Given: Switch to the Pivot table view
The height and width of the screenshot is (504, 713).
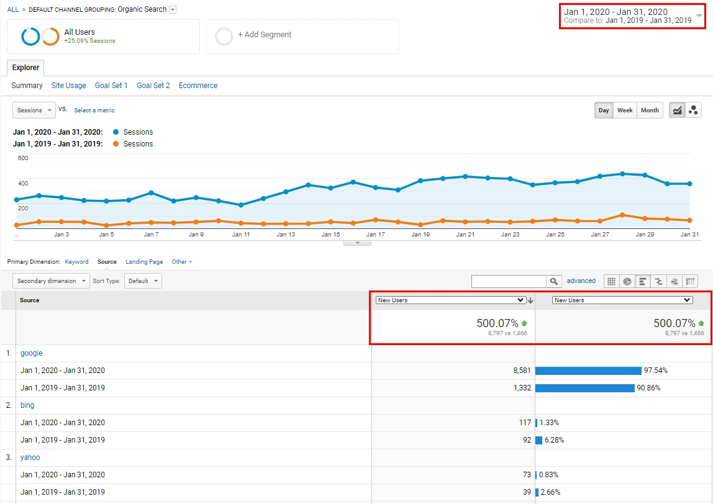Looking at the screenshot, I should [690, 281].
